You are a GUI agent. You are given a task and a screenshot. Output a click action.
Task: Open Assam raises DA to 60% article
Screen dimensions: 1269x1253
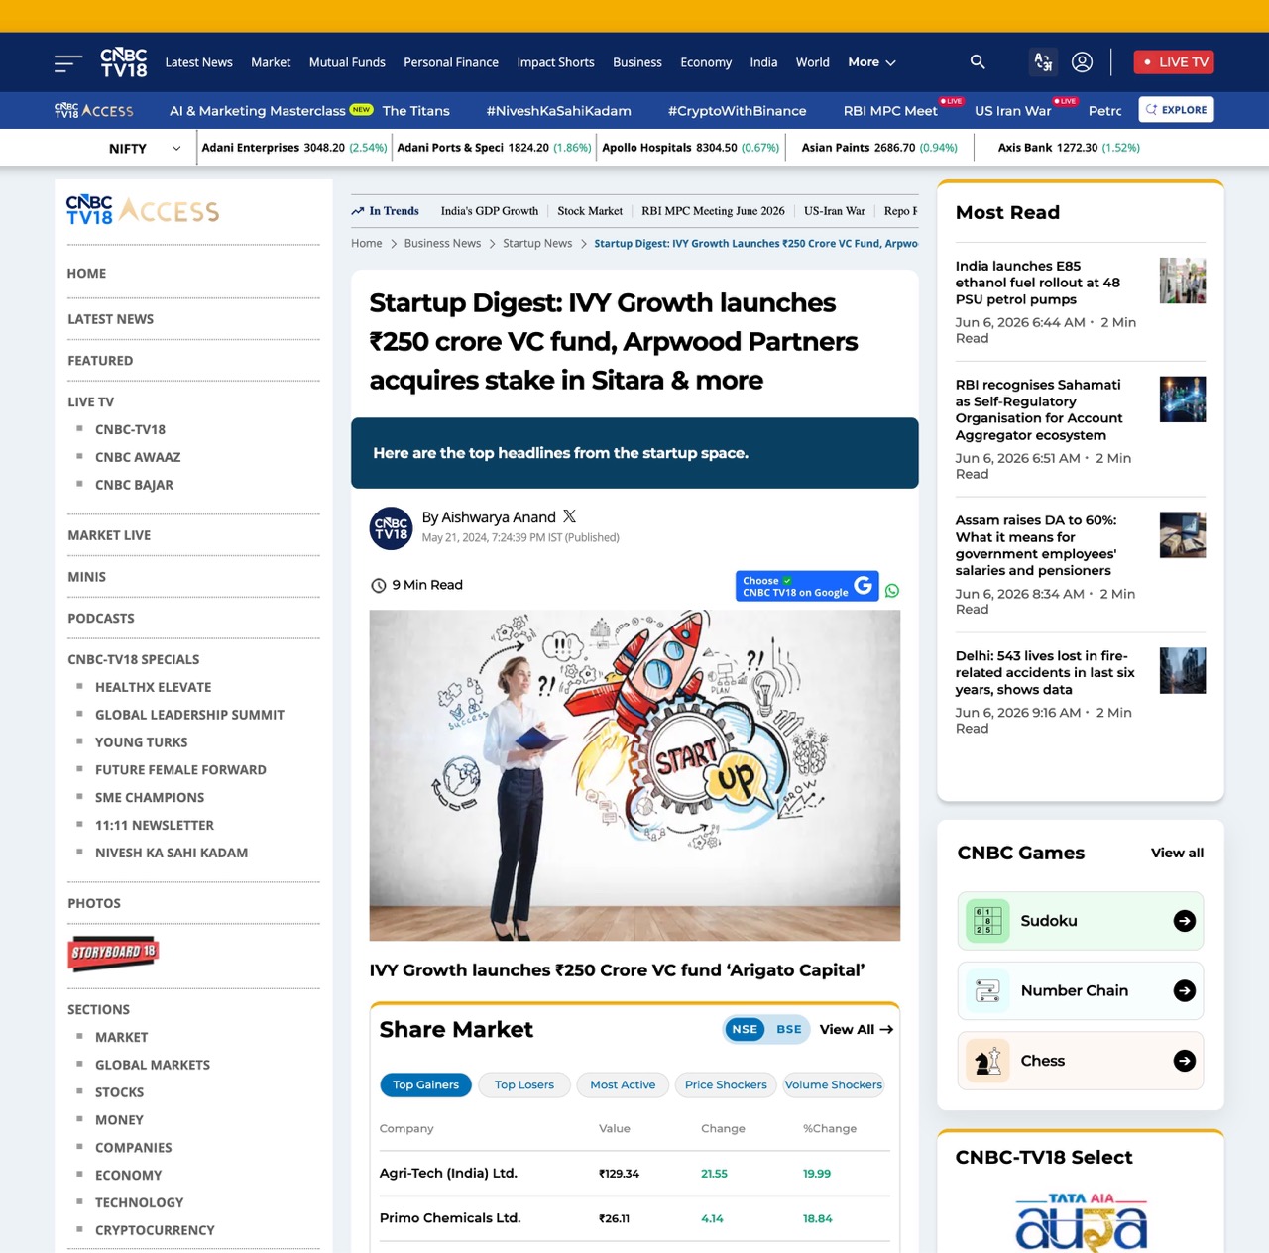tap(1036, 545)
